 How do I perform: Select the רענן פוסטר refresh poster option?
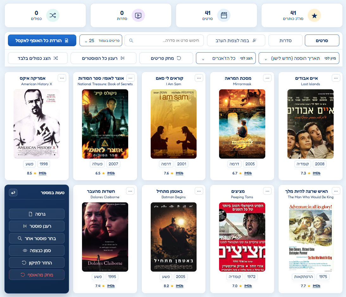tap(37, 226)
